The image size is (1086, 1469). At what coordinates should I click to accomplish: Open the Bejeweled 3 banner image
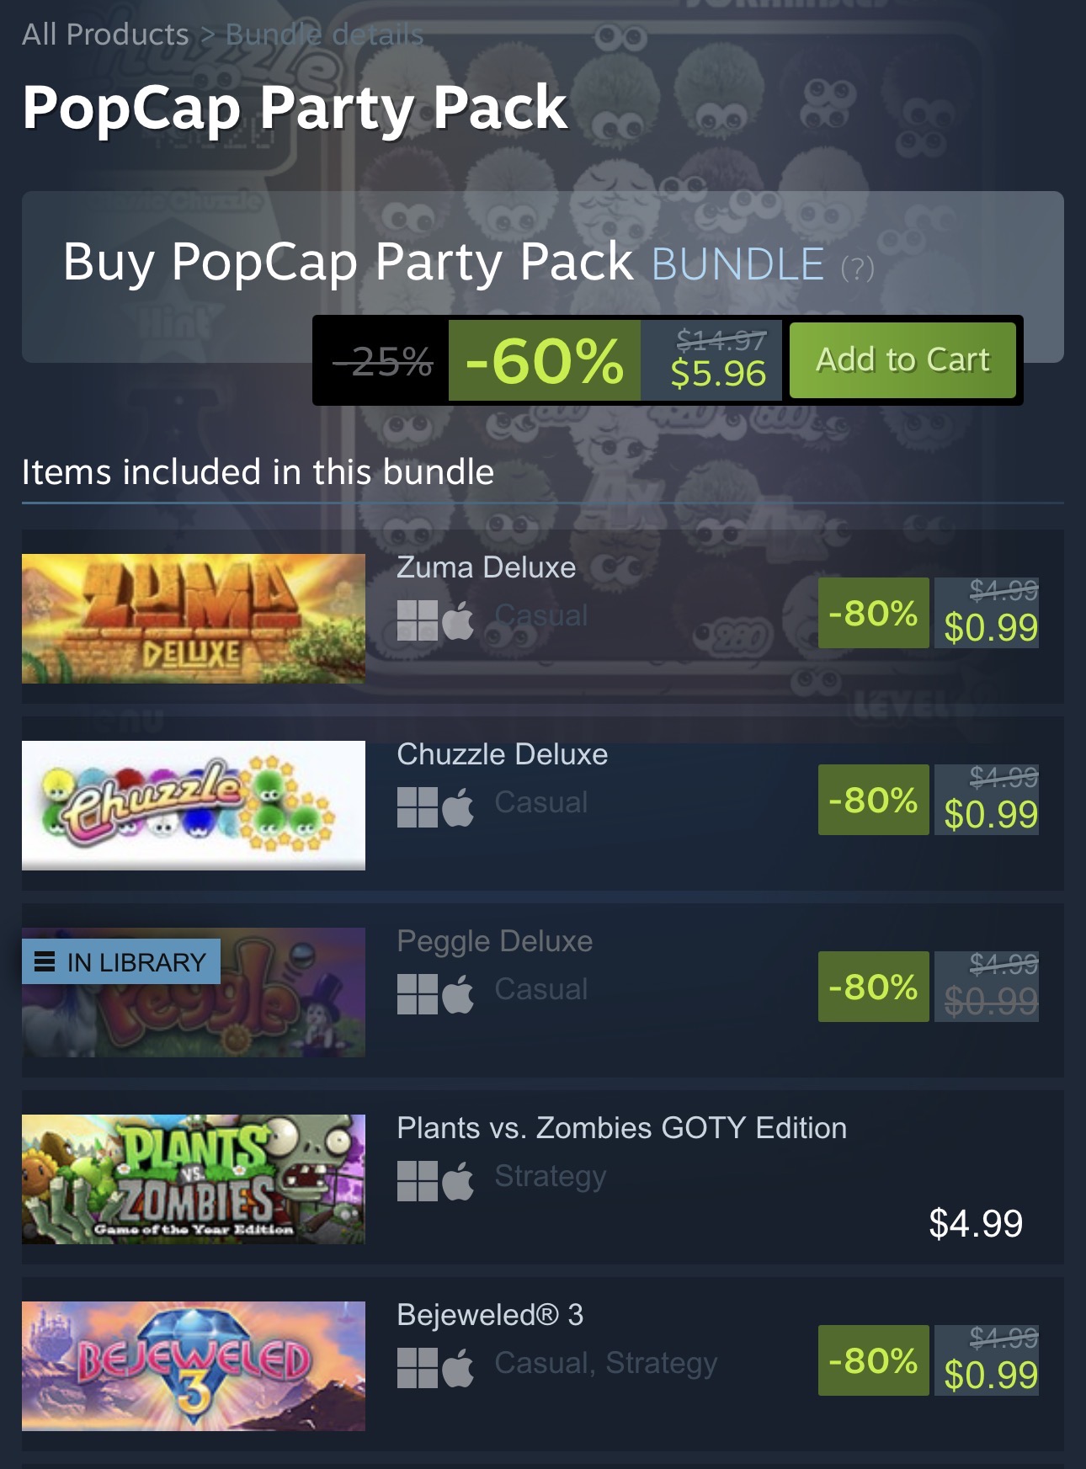tap(194, 1366)
